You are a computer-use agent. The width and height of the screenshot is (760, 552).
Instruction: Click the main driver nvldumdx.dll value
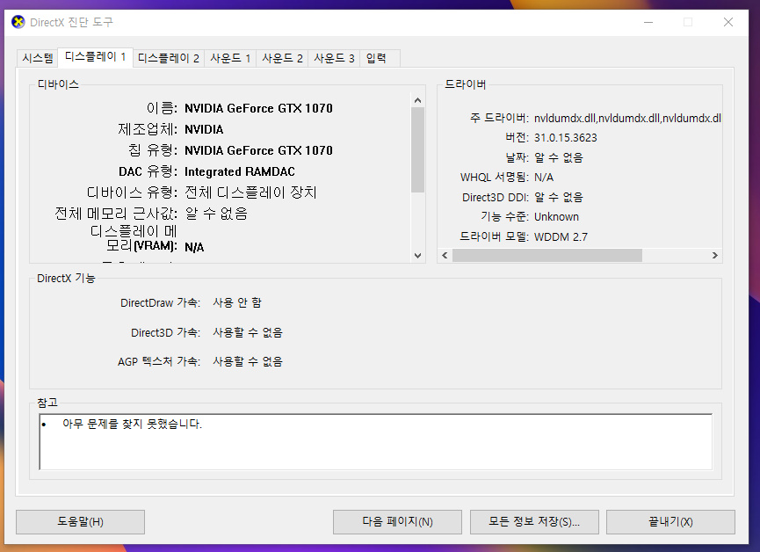(x=627, y=119)
